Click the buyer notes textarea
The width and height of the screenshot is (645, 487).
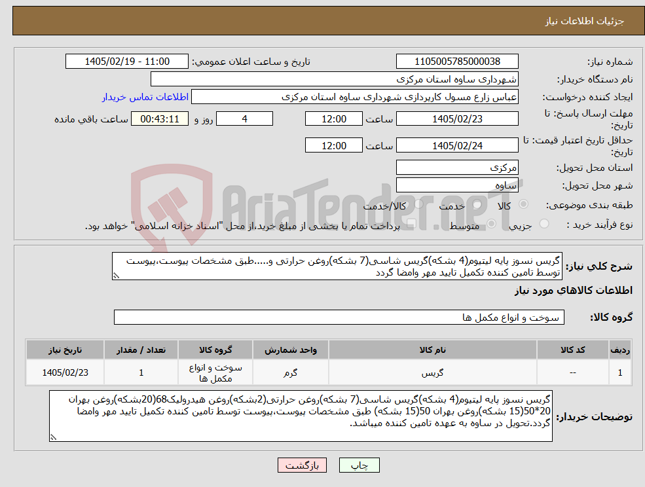(x=301, y=416)
